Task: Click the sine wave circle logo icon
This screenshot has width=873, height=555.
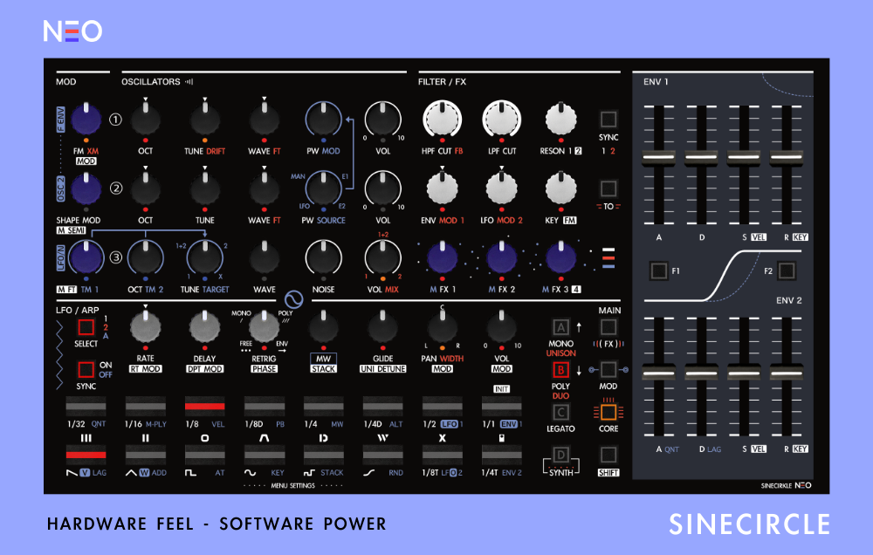Action: tap(293, 299)
